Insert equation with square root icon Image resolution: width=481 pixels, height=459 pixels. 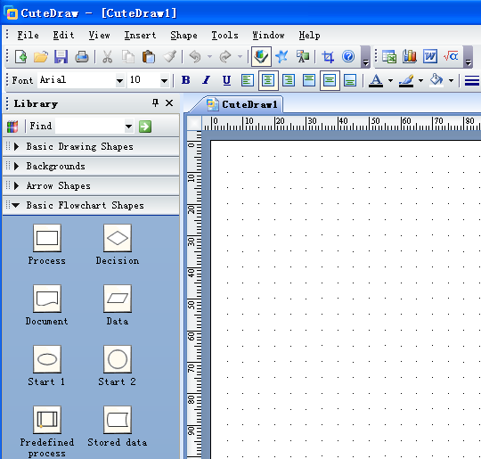click(x=451, y=56)
